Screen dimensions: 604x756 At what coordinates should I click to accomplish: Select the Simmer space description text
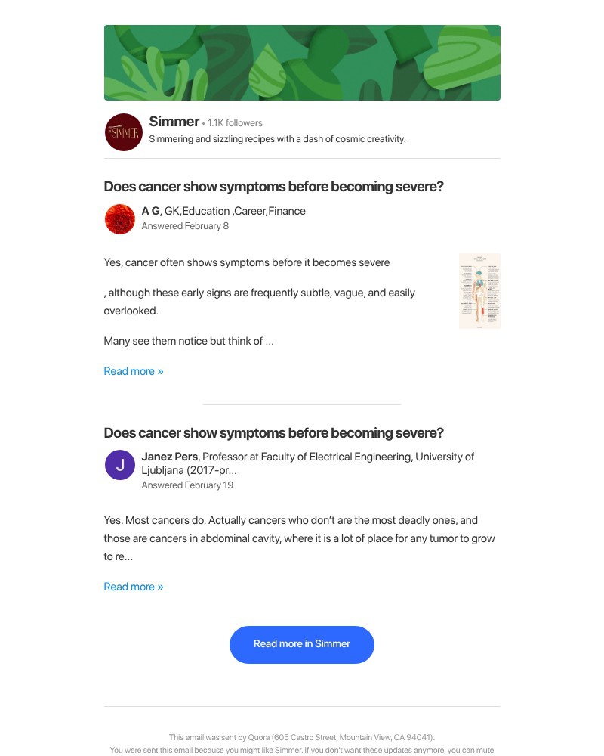tap(277, 138)
